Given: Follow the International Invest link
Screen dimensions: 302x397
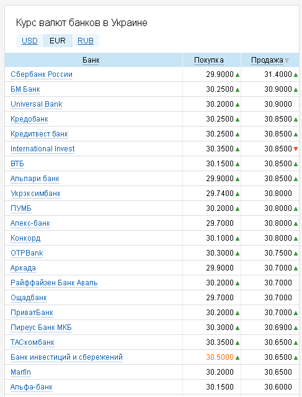Looking at the screenshot, I should [x=43, y=149].
